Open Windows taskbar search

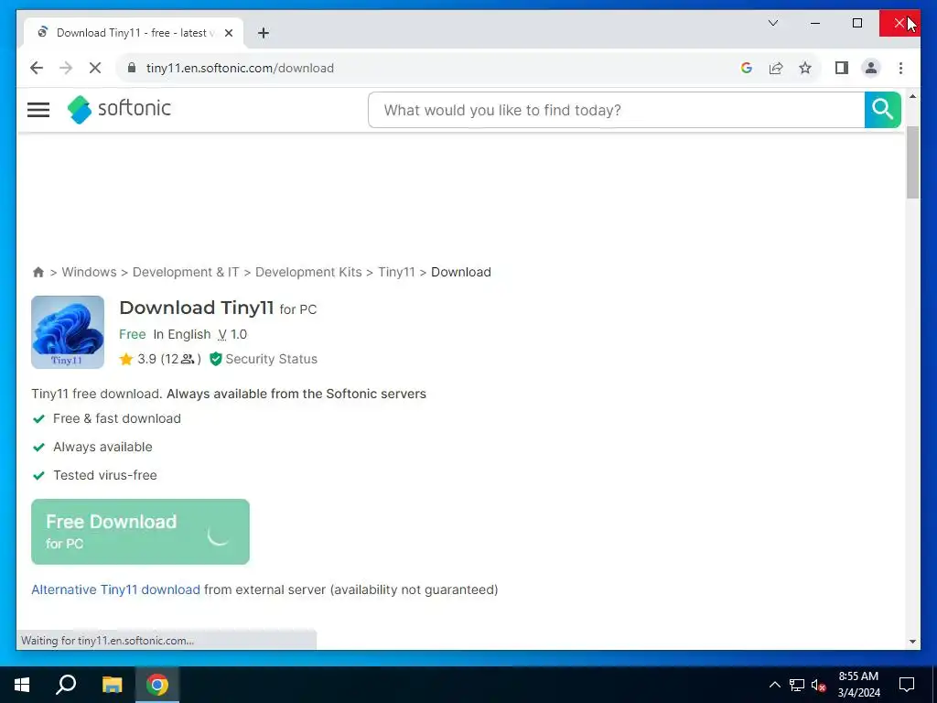tap(66, 685)
